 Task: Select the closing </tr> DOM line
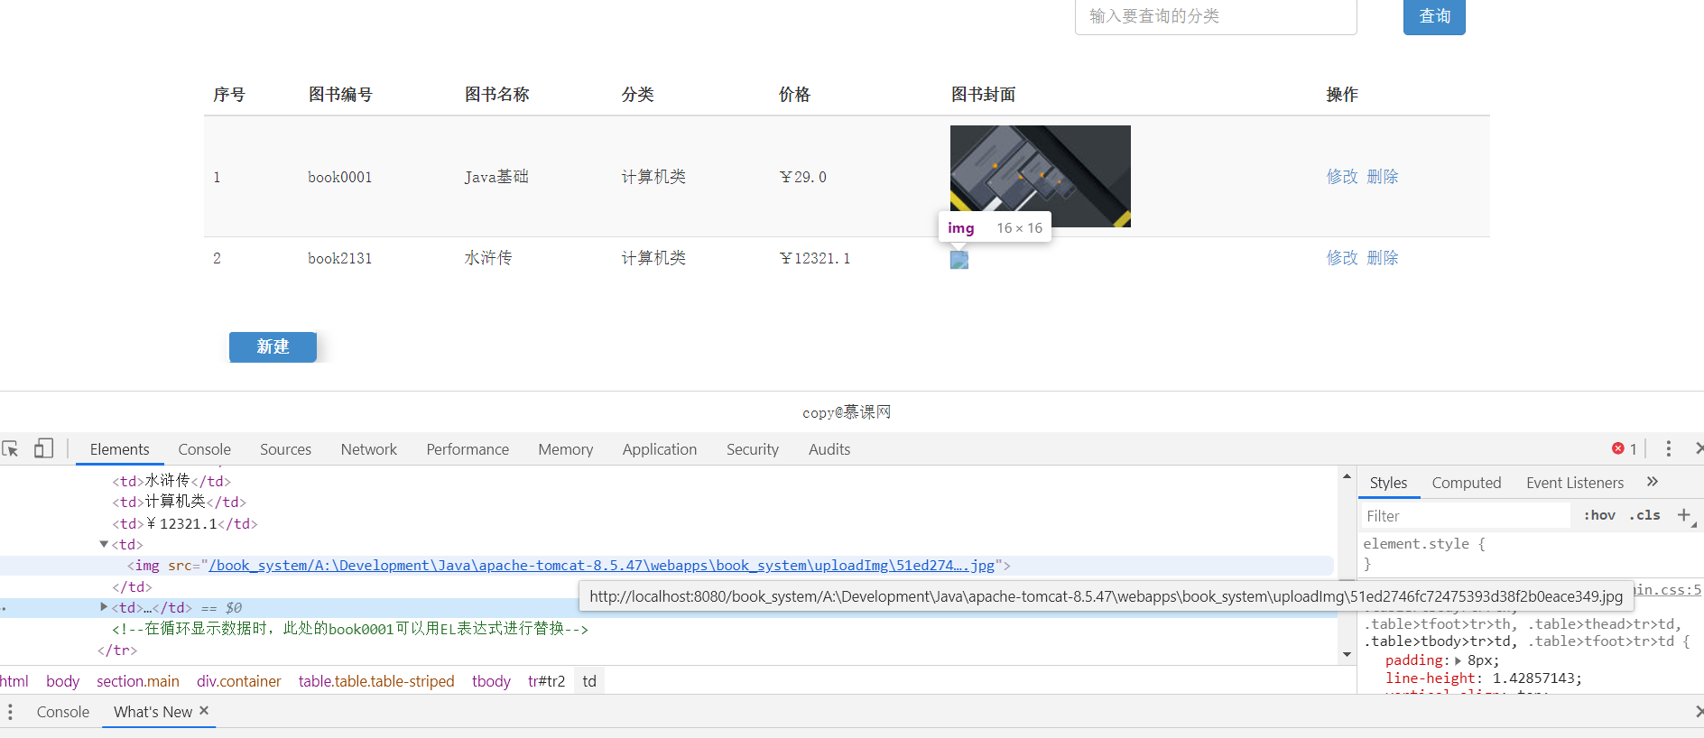(117, 650)
